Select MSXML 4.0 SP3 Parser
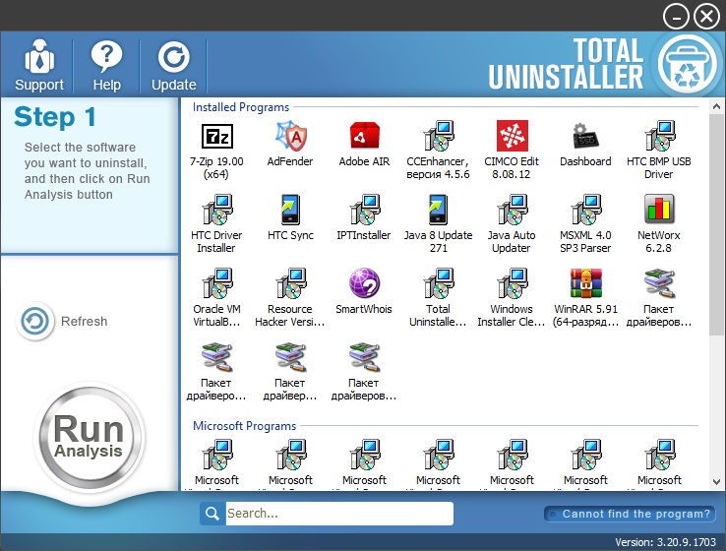 585,224
